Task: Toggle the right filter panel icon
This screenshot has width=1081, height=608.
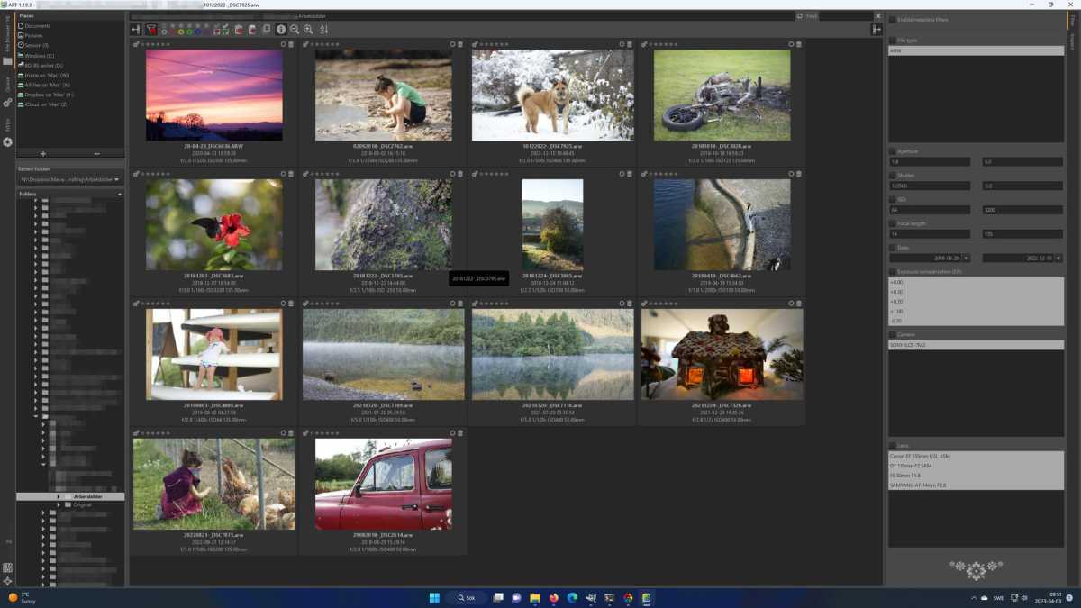Action: pos(876,30)
